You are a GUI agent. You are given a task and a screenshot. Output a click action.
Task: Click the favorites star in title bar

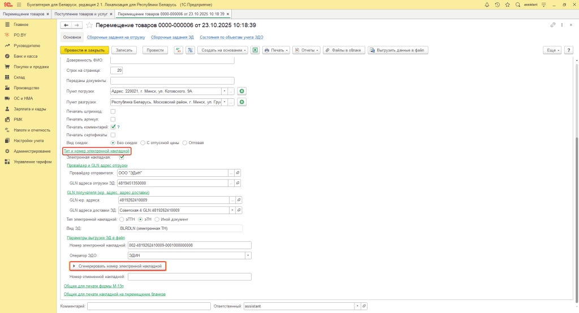507,4
